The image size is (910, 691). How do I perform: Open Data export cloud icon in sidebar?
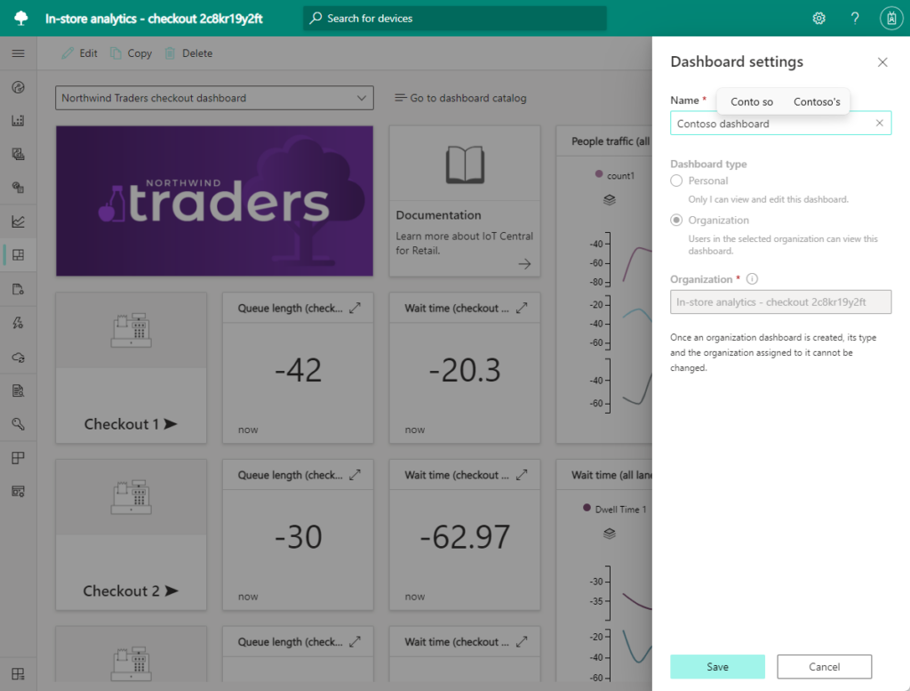[18, 357]
